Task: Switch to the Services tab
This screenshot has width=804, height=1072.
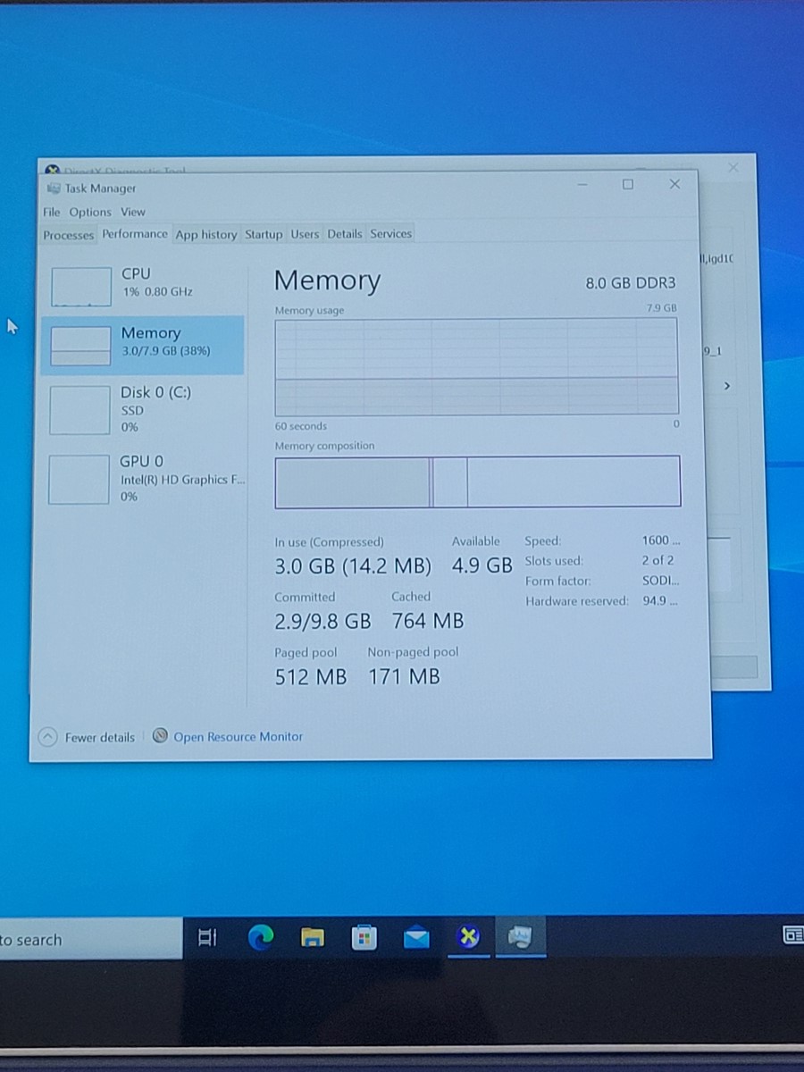Action: pyautogui.click(x=391, y=234)
